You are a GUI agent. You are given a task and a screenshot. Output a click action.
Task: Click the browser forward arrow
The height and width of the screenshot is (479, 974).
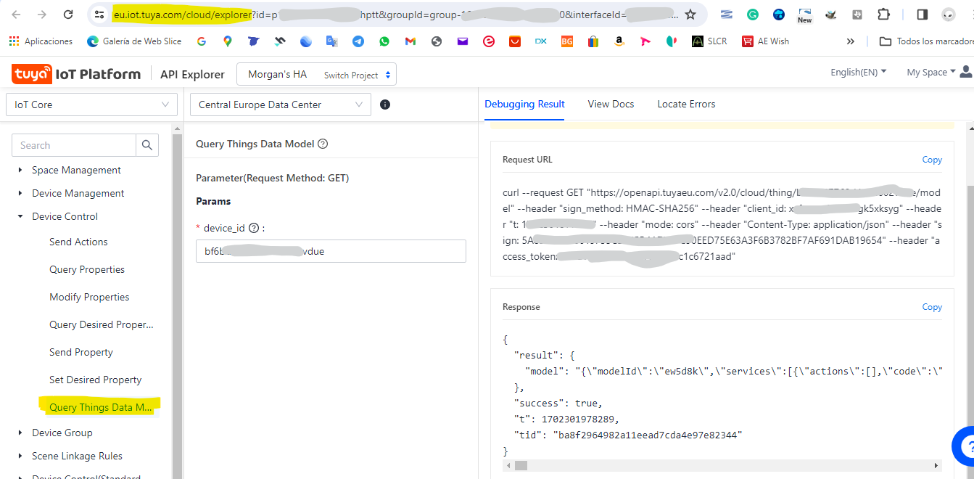click(42, 15)
